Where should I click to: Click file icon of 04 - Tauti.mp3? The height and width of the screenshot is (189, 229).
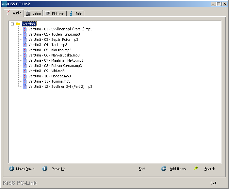25,45
